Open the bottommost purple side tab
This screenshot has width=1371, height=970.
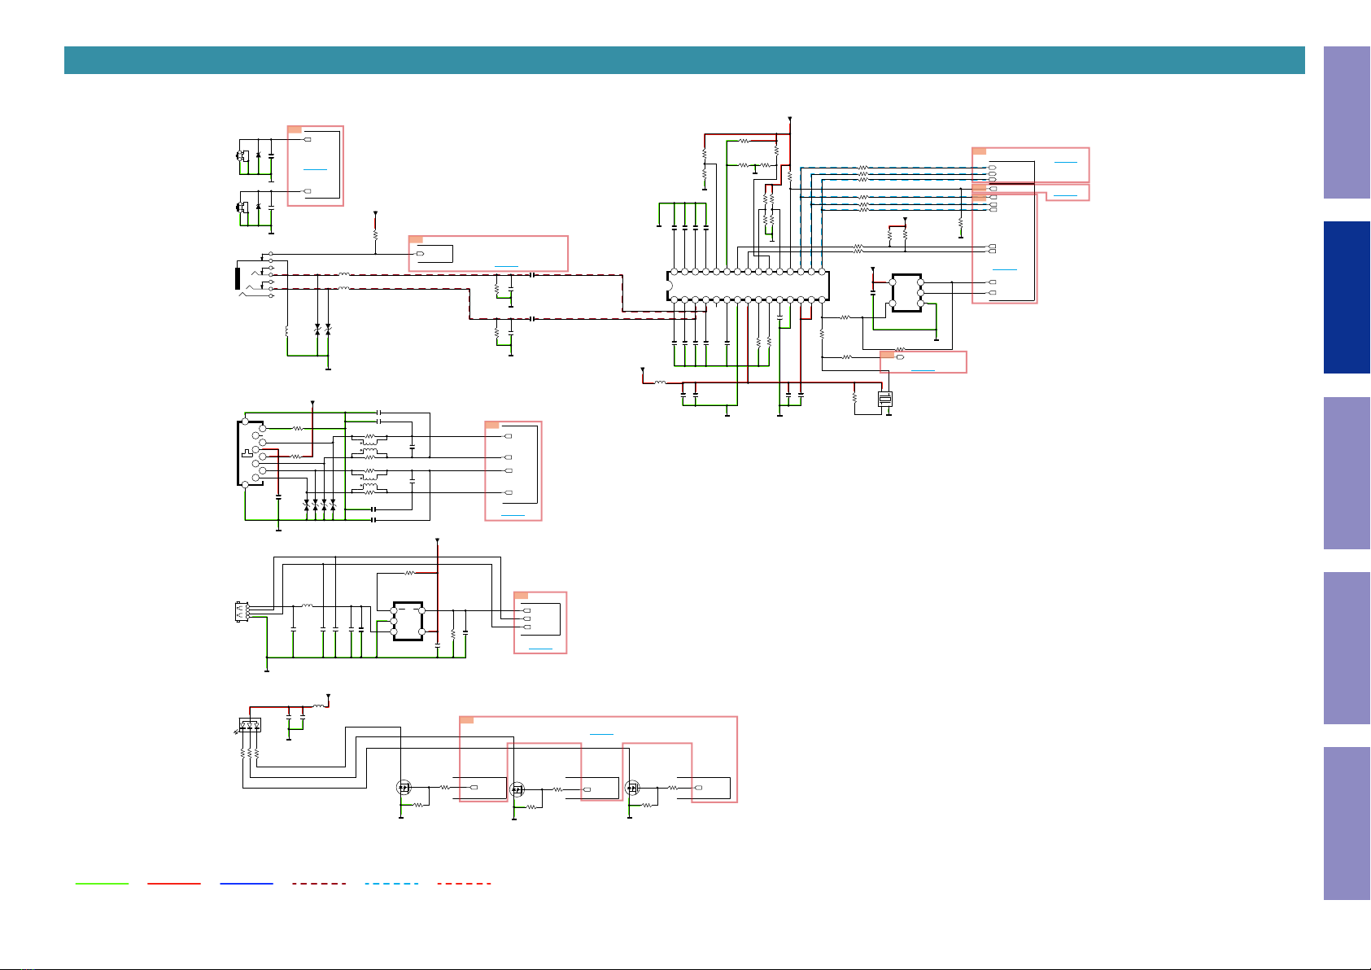[1347, 824]
